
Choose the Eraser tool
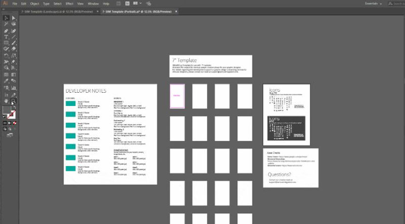tap(14, 49)
